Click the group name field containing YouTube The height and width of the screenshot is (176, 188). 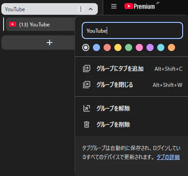point(132,30)
